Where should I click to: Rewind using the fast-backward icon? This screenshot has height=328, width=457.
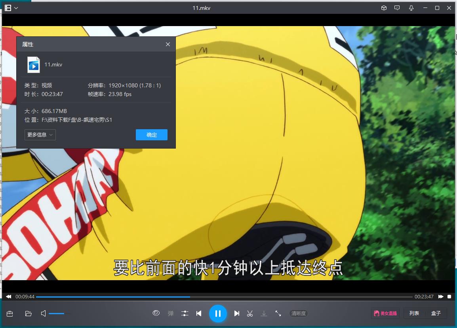pyautogui.click(x=8, y=297)
